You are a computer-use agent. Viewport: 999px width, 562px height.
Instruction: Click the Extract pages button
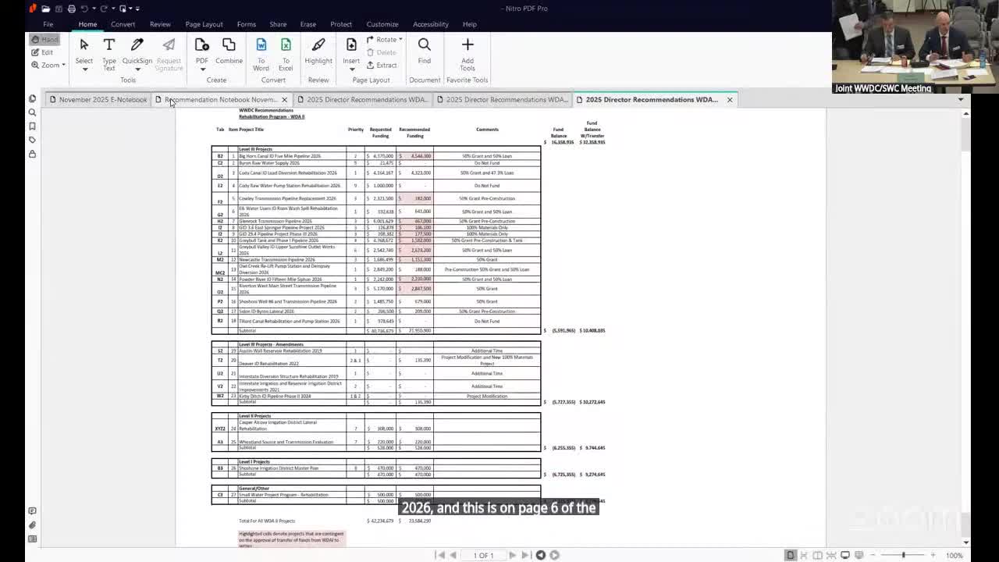click(382, 66)
